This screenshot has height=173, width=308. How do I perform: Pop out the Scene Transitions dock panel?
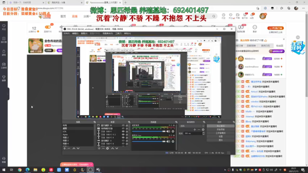204,122
